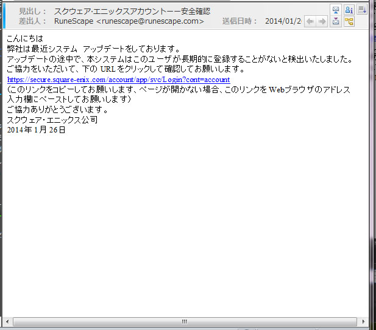Click the line 弊社は最近システム アップデートをしております。

pos(93,49)
